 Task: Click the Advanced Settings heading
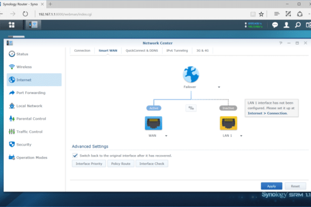[x=90, y=146]
